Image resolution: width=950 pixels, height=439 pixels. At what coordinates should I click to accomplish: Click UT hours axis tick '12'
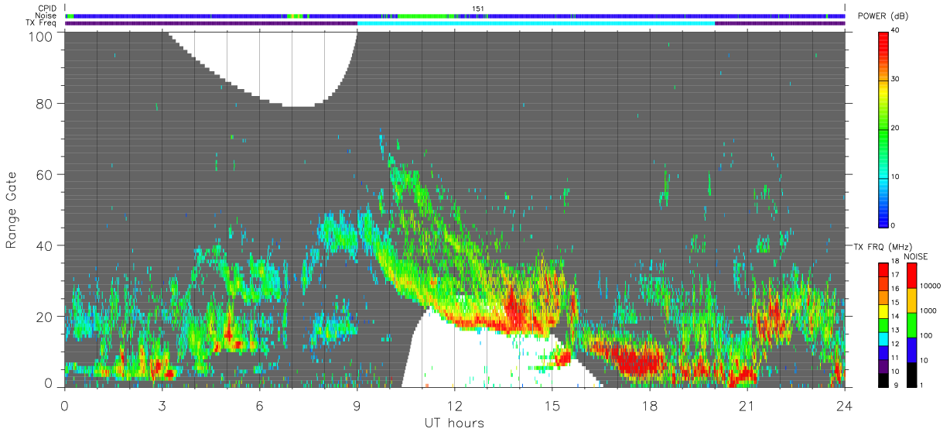pyautogui.click(x=454, y=405)
